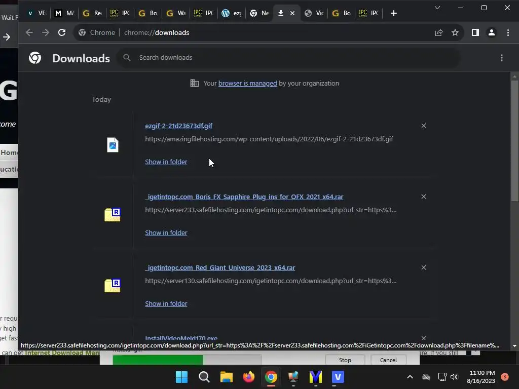
Task: Click the Stop button
Action: [x=345, y=360]
